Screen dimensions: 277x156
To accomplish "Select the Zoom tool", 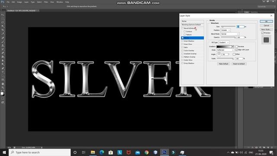I will (3, 88).
